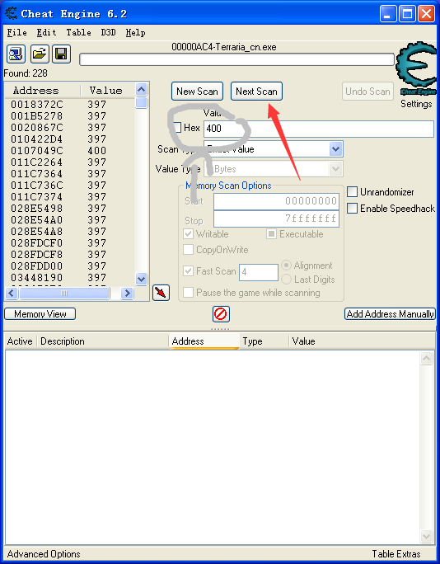
Task: Click the value input field containing 400
Action: (319, 129)
